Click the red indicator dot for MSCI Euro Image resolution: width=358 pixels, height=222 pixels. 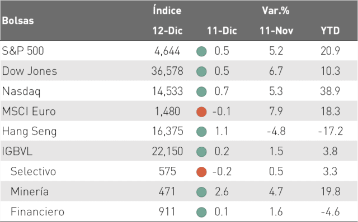[201, 112]
